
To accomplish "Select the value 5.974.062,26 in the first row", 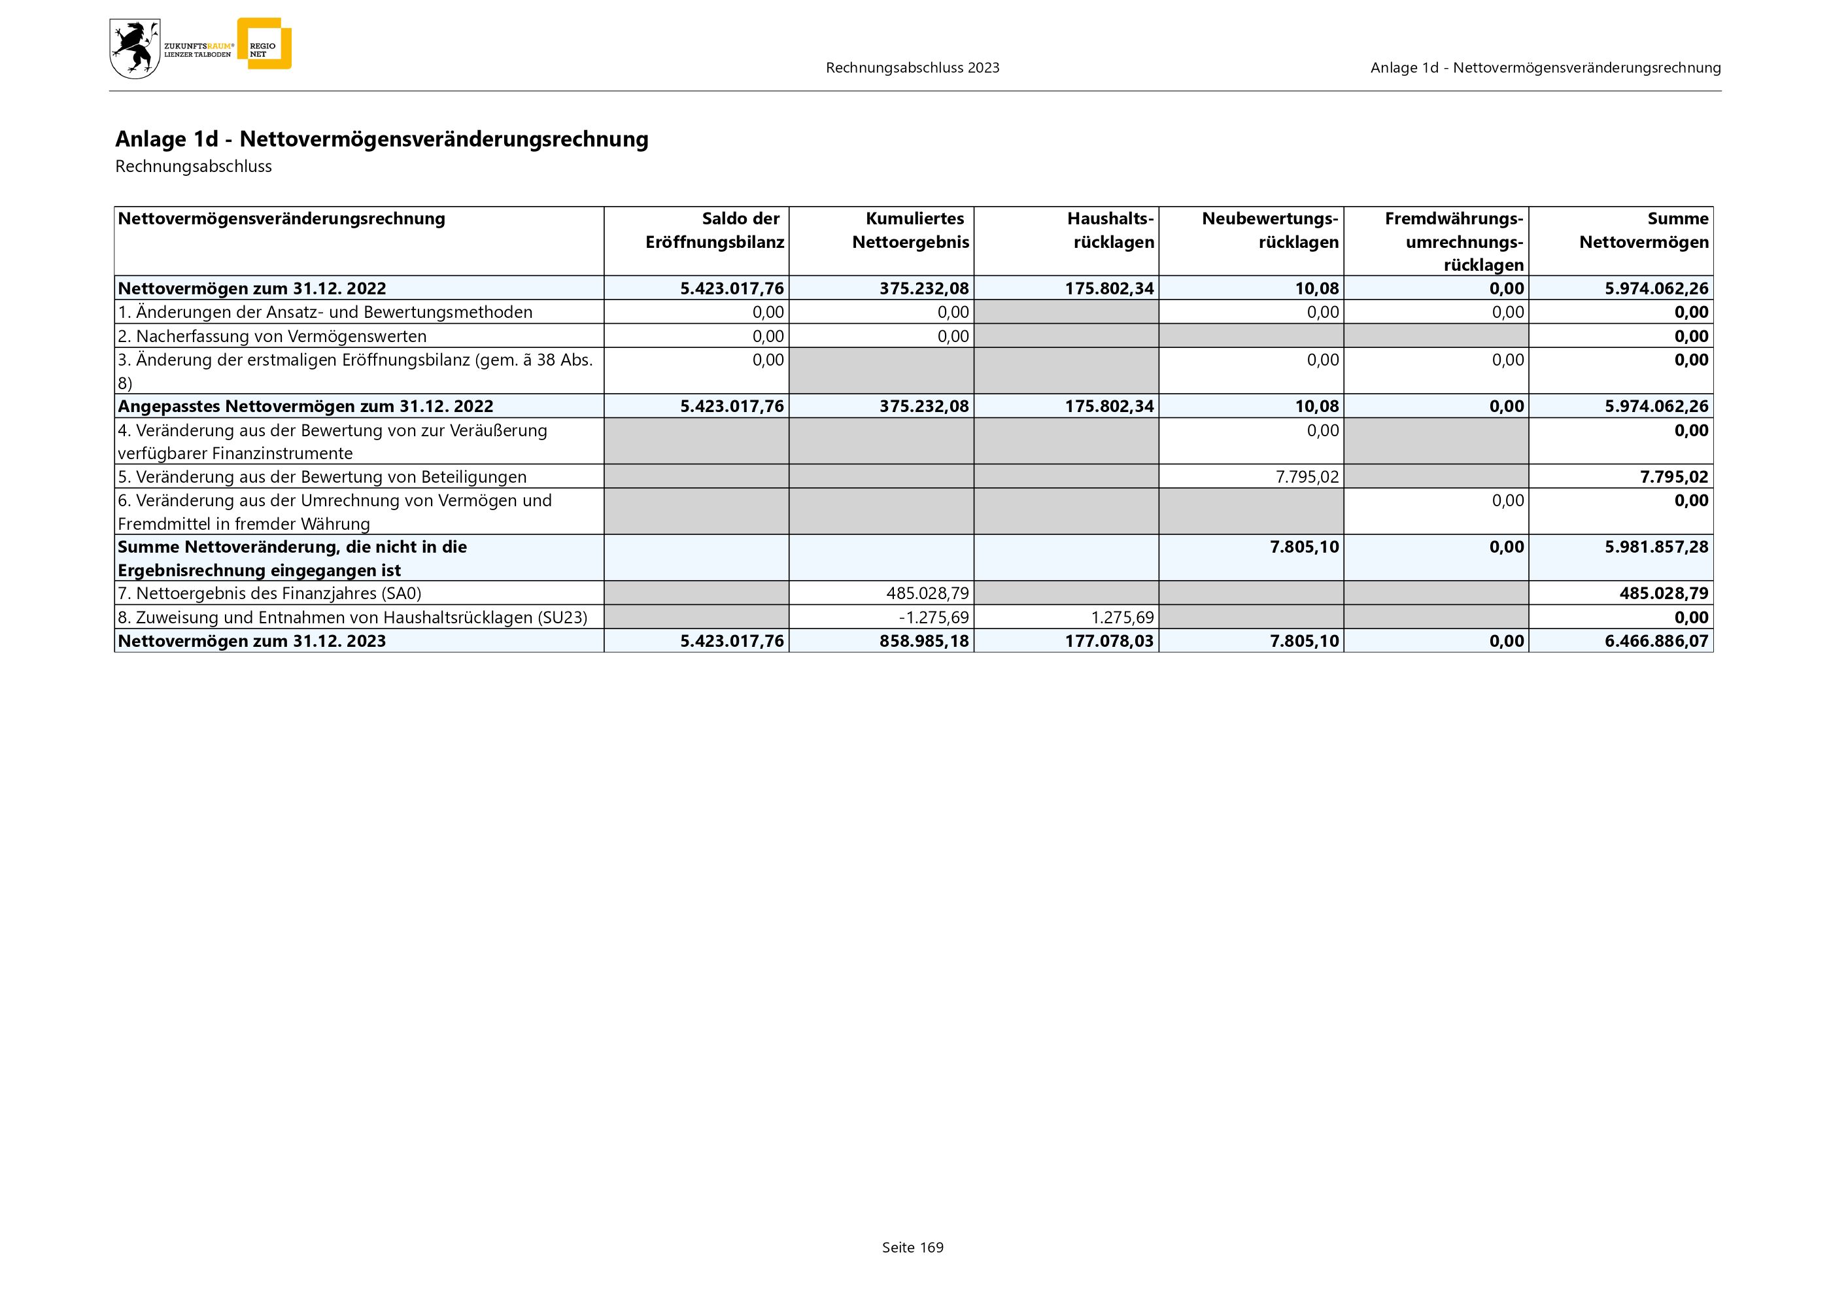I will click(x=1656, y=288).
